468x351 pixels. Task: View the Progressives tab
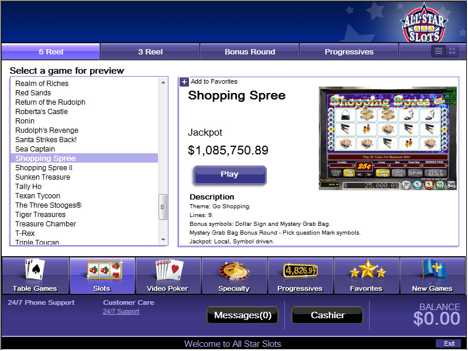(x=348, y=51)
